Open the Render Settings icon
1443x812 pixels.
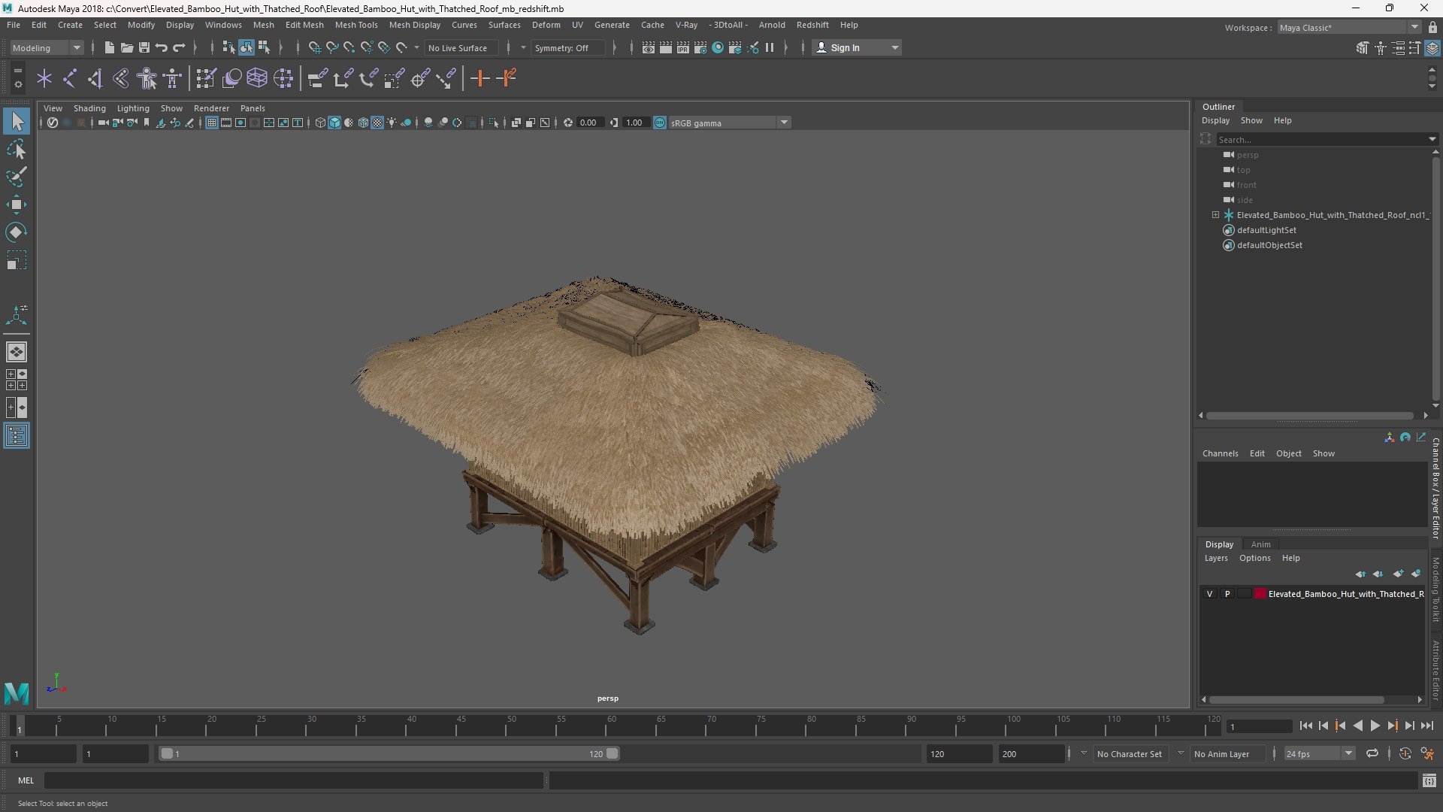click(700, 47)
